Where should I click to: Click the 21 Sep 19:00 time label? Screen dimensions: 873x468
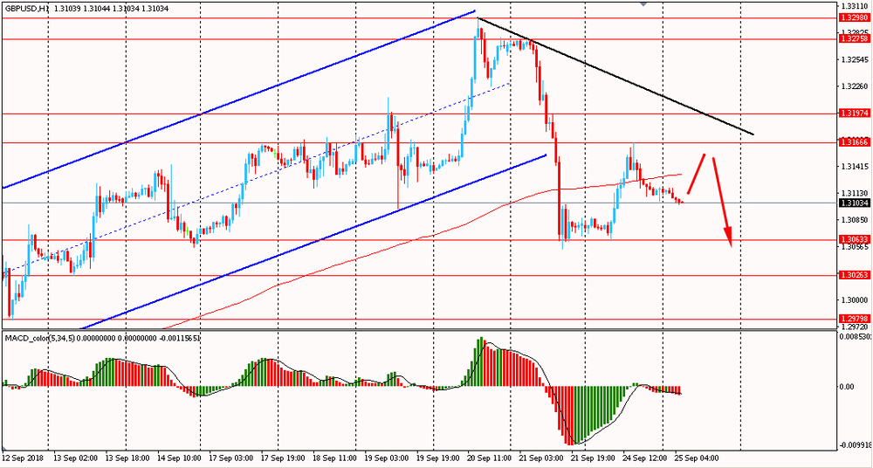point(593,458)
